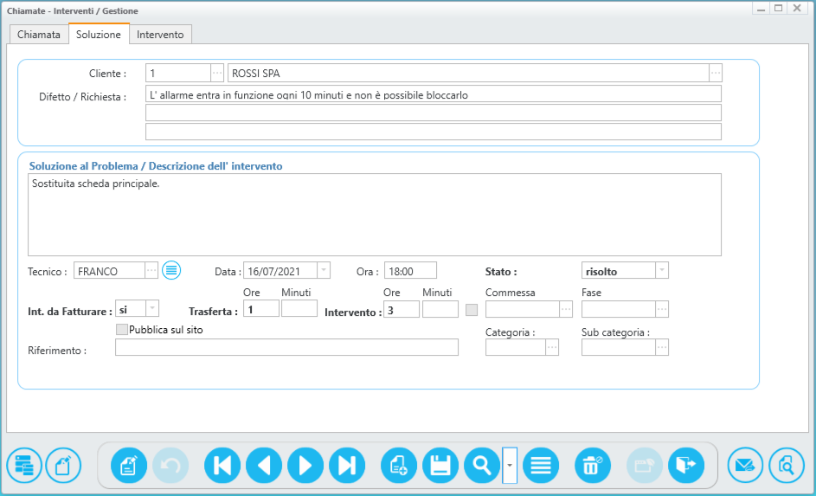
Task: Open the Stato dropdown showing risolto
Action: [x=661, y=270]
